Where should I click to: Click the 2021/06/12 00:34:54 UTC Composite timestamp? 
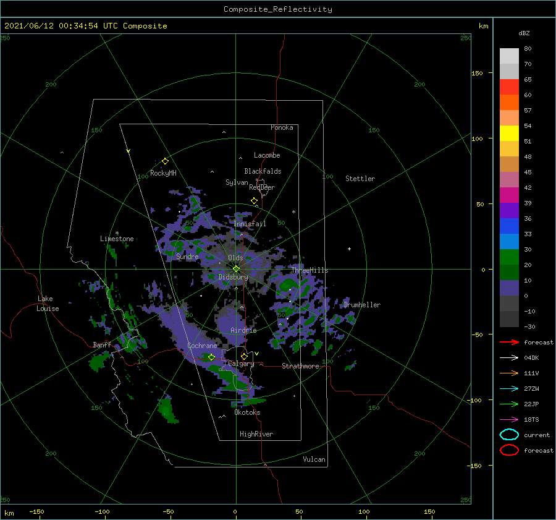click(85, 26)
